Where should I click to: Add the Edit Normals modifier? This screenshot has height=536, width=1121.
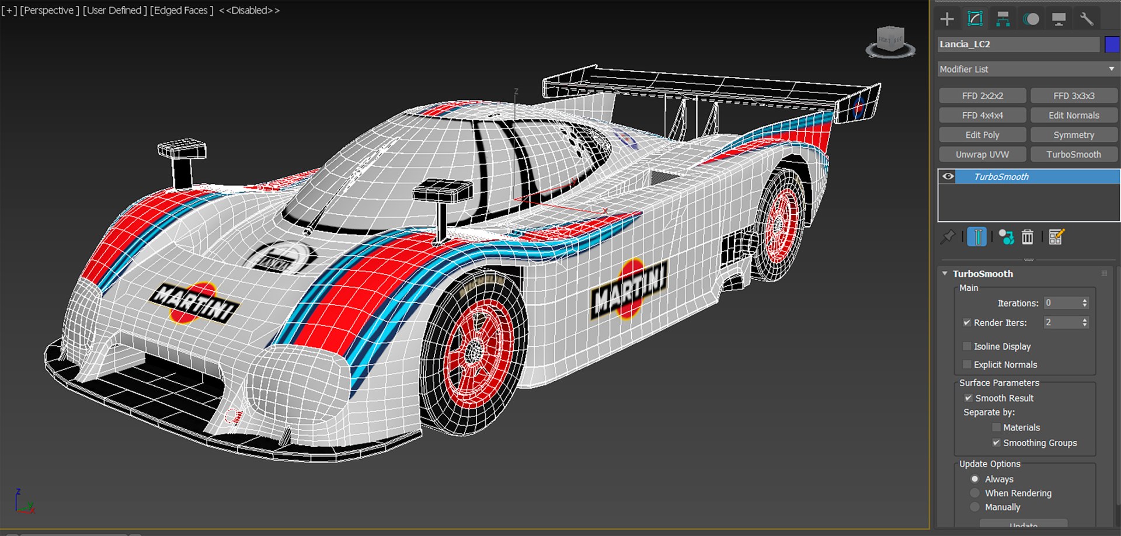1074,115
